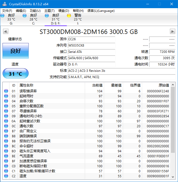Viewport: 178px width, 182px height.
Task: Open the 语言(L)(Language) menu
Action: (x=101, y=11)
